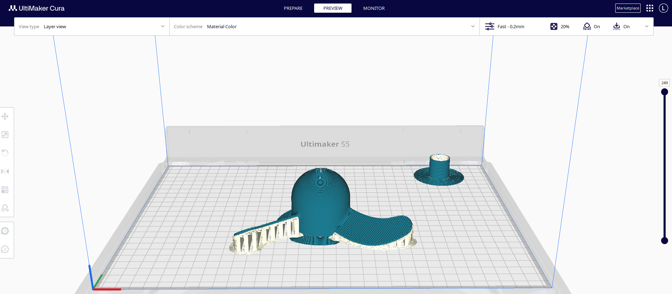Click the upper layer slider handle
This screenshot has width=672, height=294.
click(665, 92)
